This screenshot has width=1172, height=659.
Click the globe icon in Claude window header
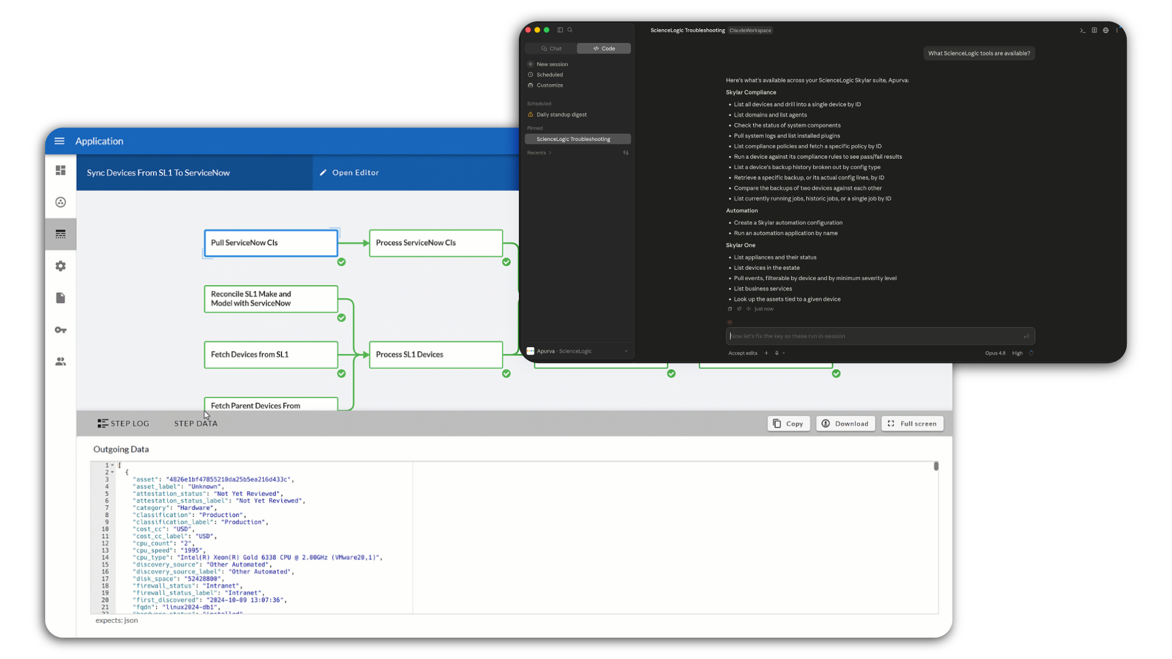point(1105,30)
